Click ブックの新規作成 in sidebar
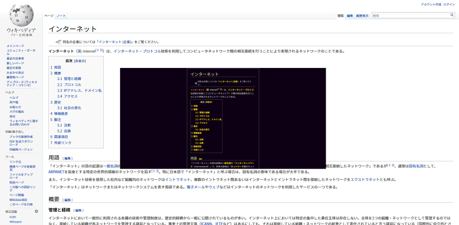 pyautogui.click(x=21, y=137)
